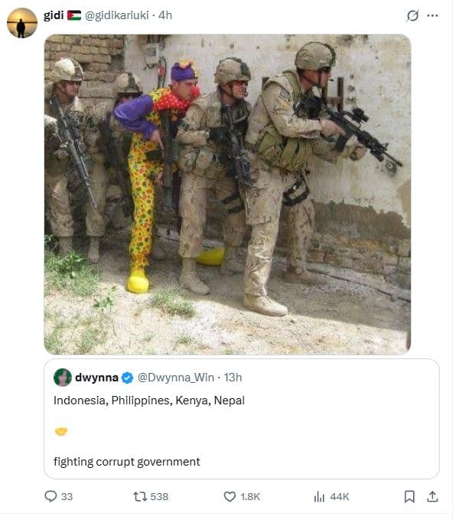Viewport: 459px width, 520px height.
Task: Open gidi's profile avatar
Action: coord(22,23)
